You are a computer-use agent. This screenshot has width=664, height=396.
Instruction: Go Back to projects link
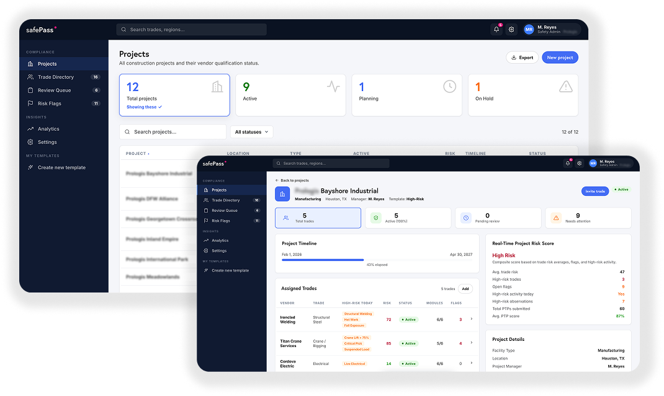click(292, 180)
